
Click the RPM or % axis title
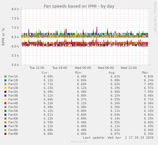3,37
